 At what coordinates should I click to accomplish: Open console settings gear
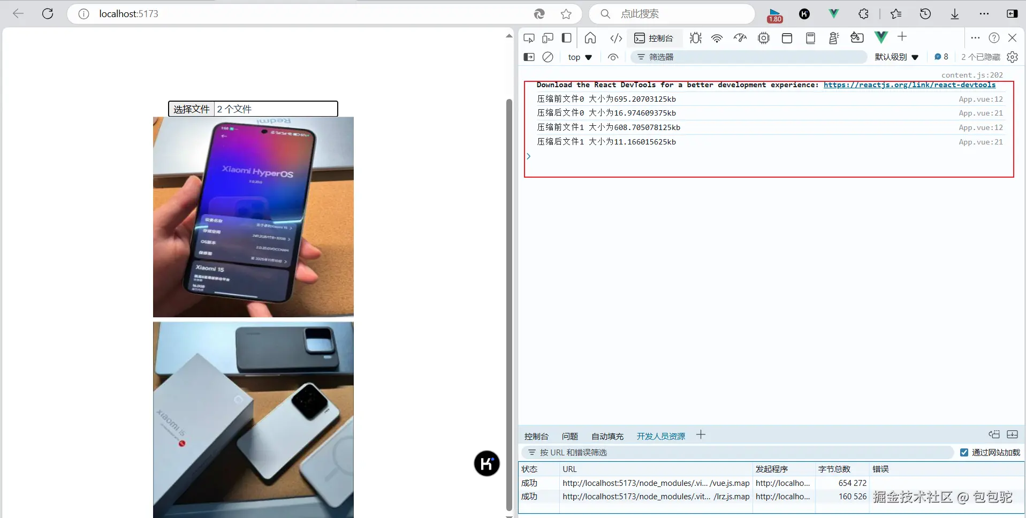[x=1012, y=57]
